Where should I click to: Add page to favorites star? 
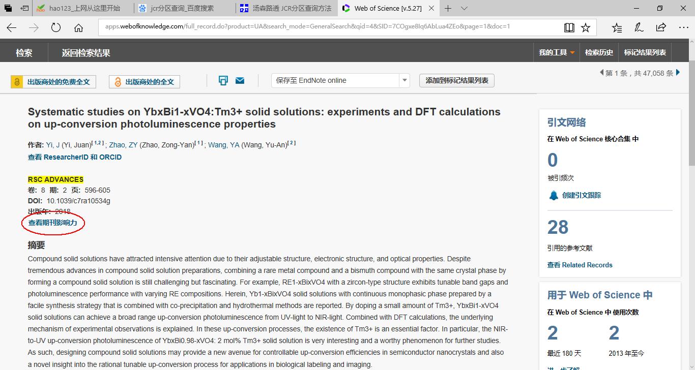(586, 28)
